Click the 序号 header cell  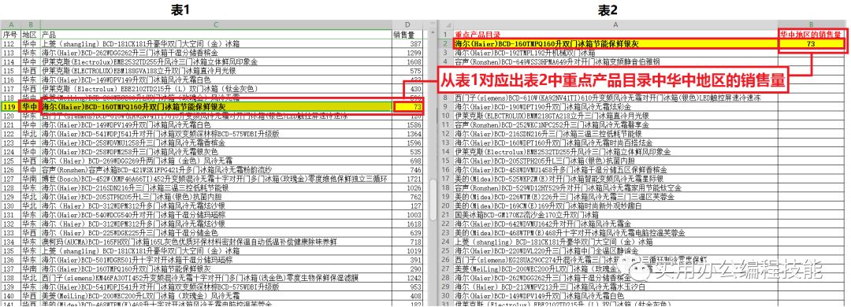pos(11,34)
